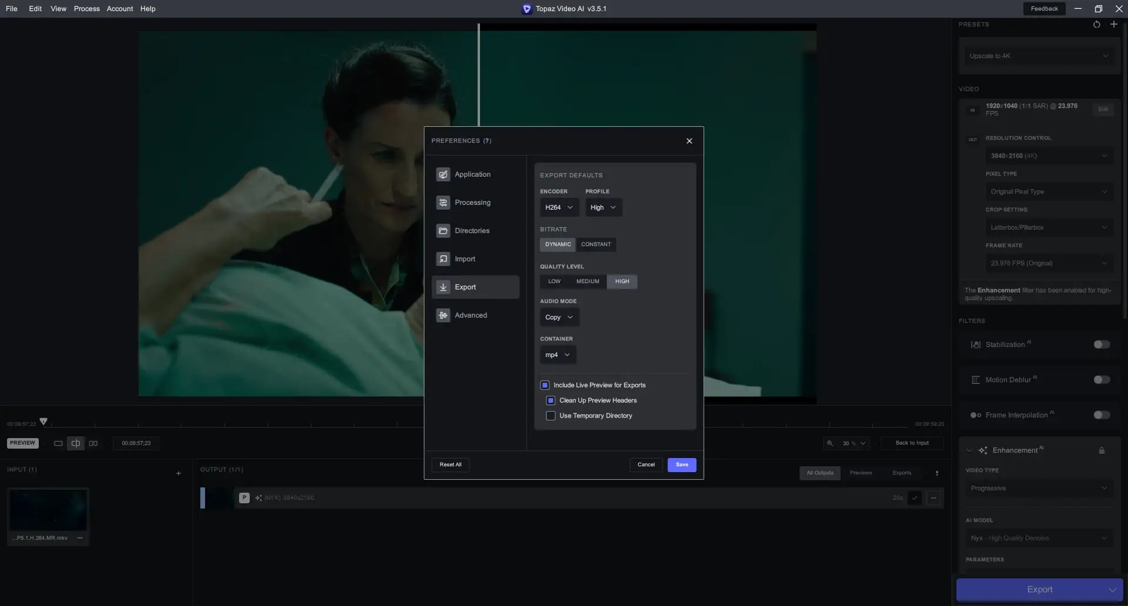Select single view layout icon
The width and height of the screenshot is (1128, 606).
tap(58, 443)
